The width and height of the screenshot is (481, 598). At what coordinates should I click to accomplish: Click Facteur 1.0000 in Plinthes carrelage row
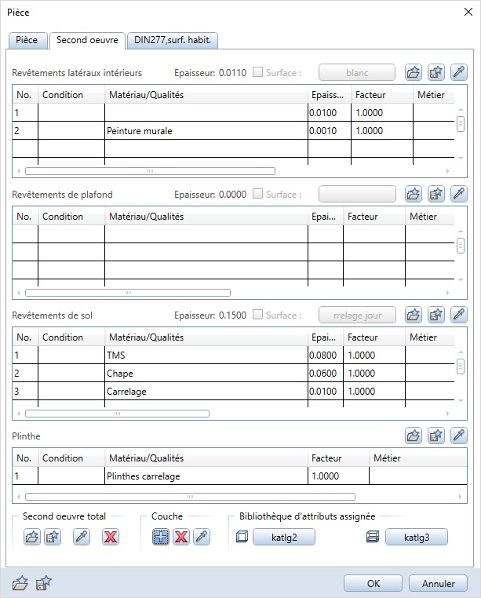coord(338,476)
